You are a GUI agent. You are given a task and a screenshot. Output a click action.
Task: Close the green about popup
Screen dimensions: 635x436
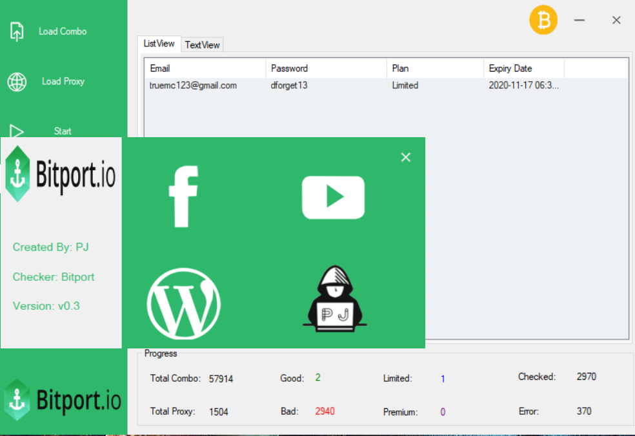[x=406, y=157]
